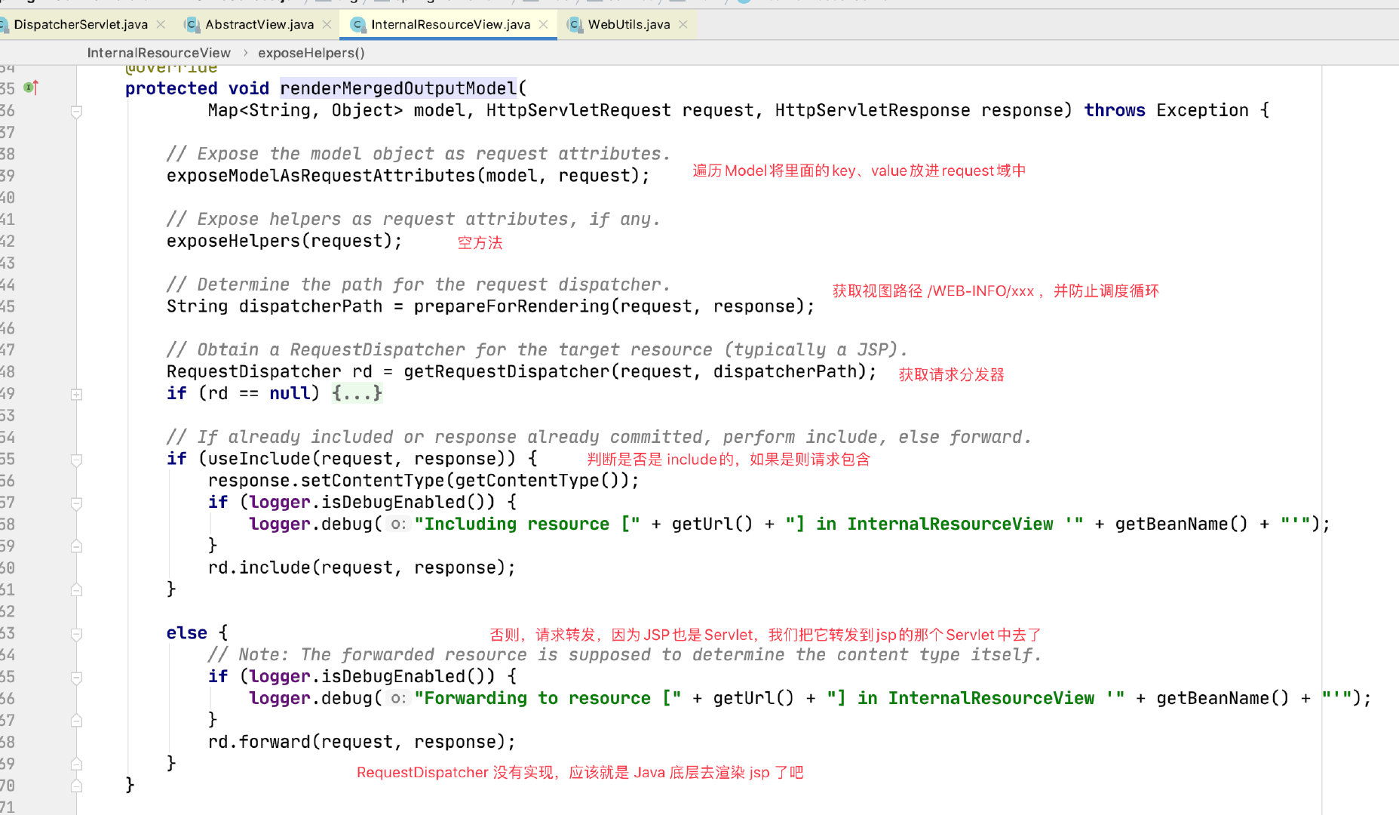Collapse the second logger.isDebugEnabled() block in else

pos(76,678)
